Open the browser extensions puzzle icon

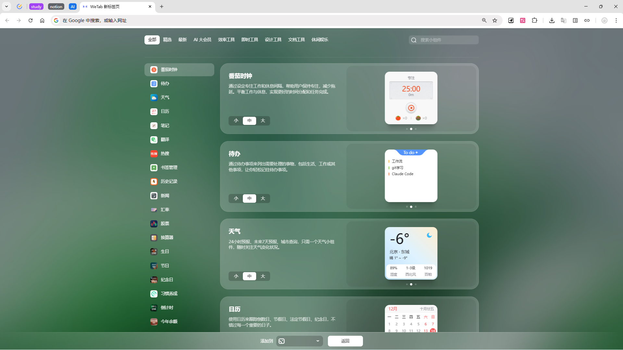pos(534,20)
